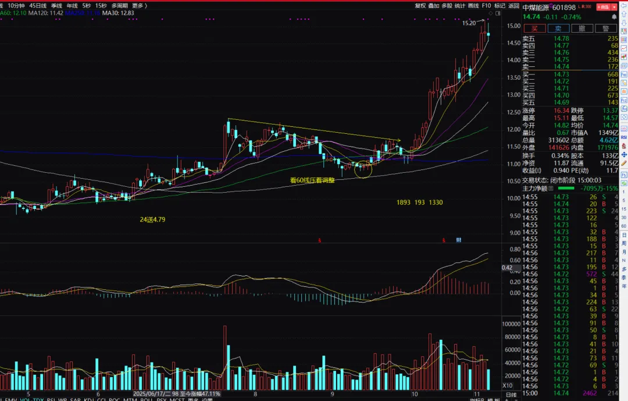Switch to 45日线 period tab
Screen dimensions: 628x401
38,6
